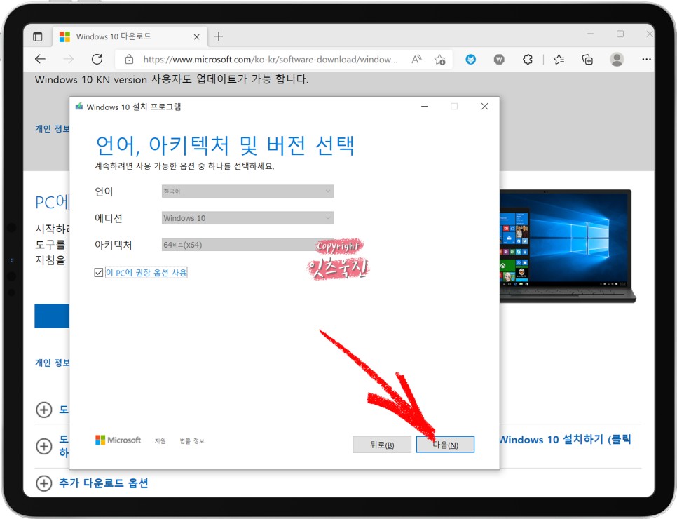This screenshot has width=677, height=519.
Task: Click the gray W extension icon
Action: [x=499, y=59]
